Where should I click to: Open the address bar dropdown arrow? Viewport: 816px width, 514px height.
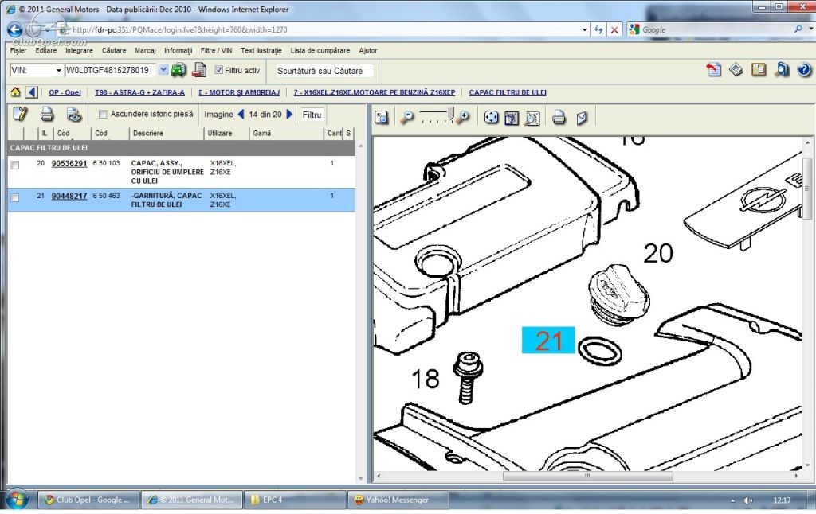click(x=584, y=29)
